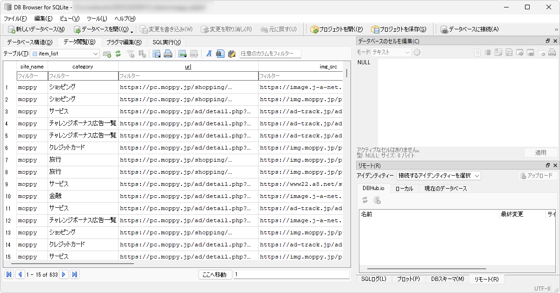Click the clear all filters funnel icon
This screenshot has height=293, width=560.
[131, 54]
